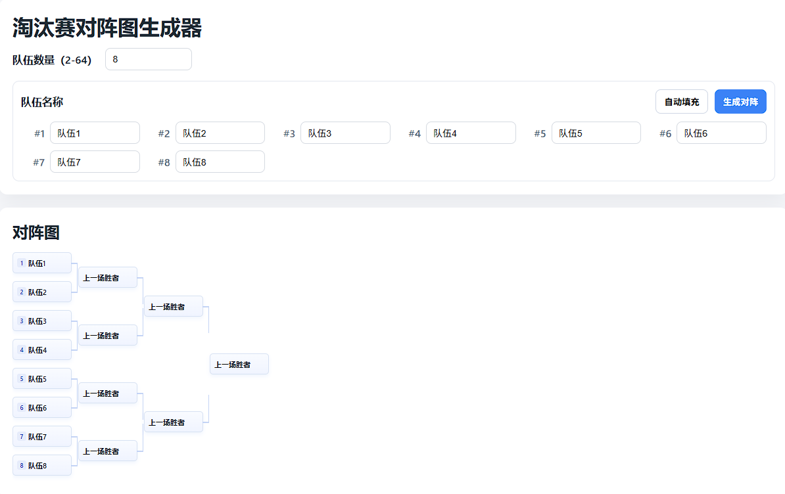
Task: Edit the #8 team name field 队伍8
Action: pos(220,162)
